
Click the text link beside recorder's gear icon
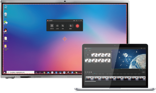74,21
